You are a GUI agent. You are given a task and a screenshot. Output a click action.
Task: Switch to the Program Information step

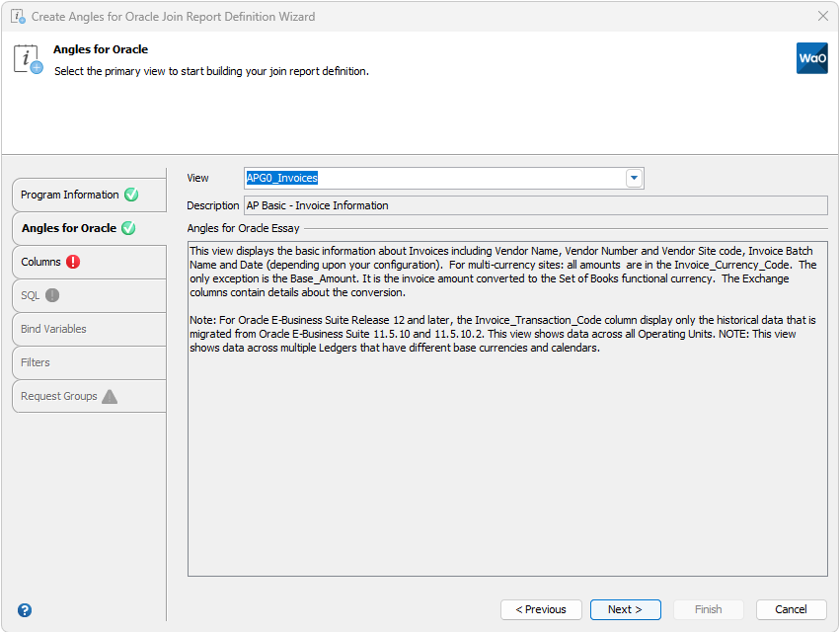point(69,195)
